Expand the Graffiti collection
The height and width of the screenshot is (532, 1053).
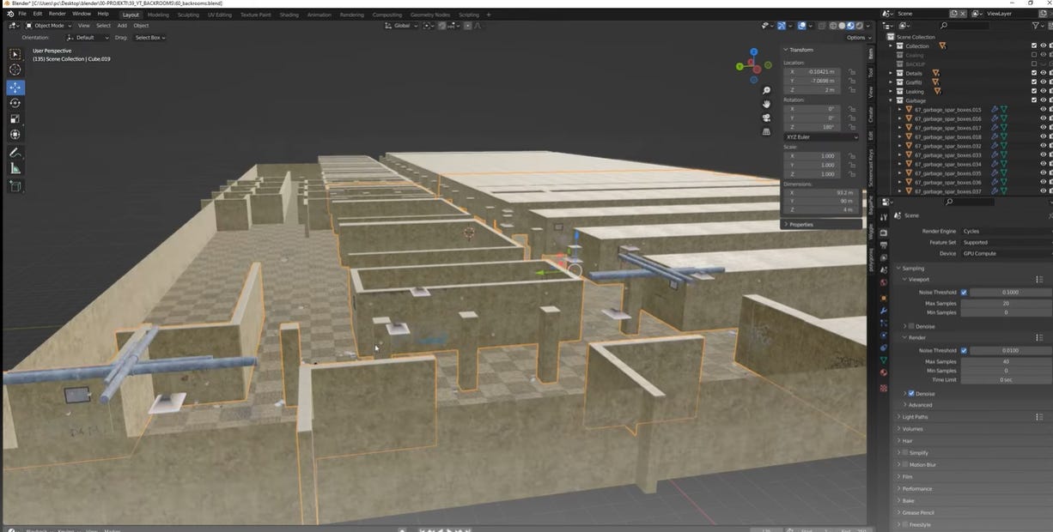[x=891, y=82]
